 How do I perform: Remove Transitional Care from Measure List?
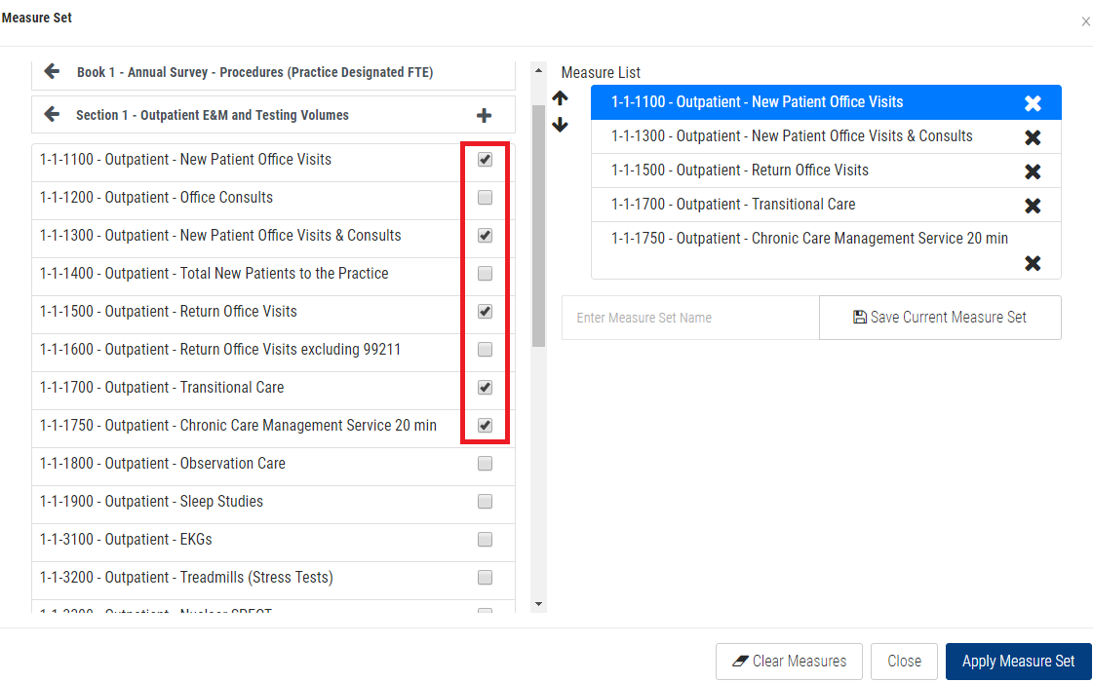point(1033,206)
